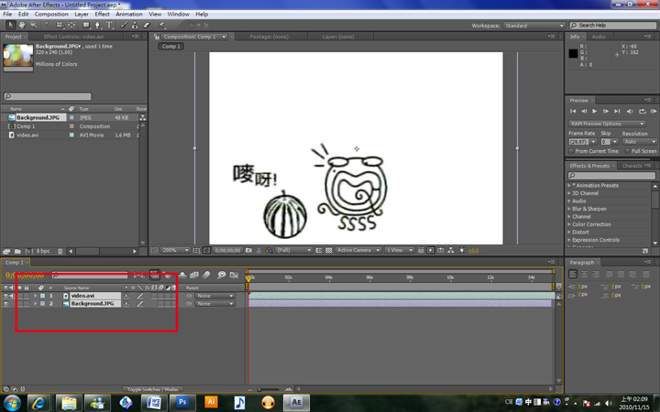Image resolution: width=660 pixels, height=412 pixels.
Task: Select the Pen tool
Action: point(98,25)
